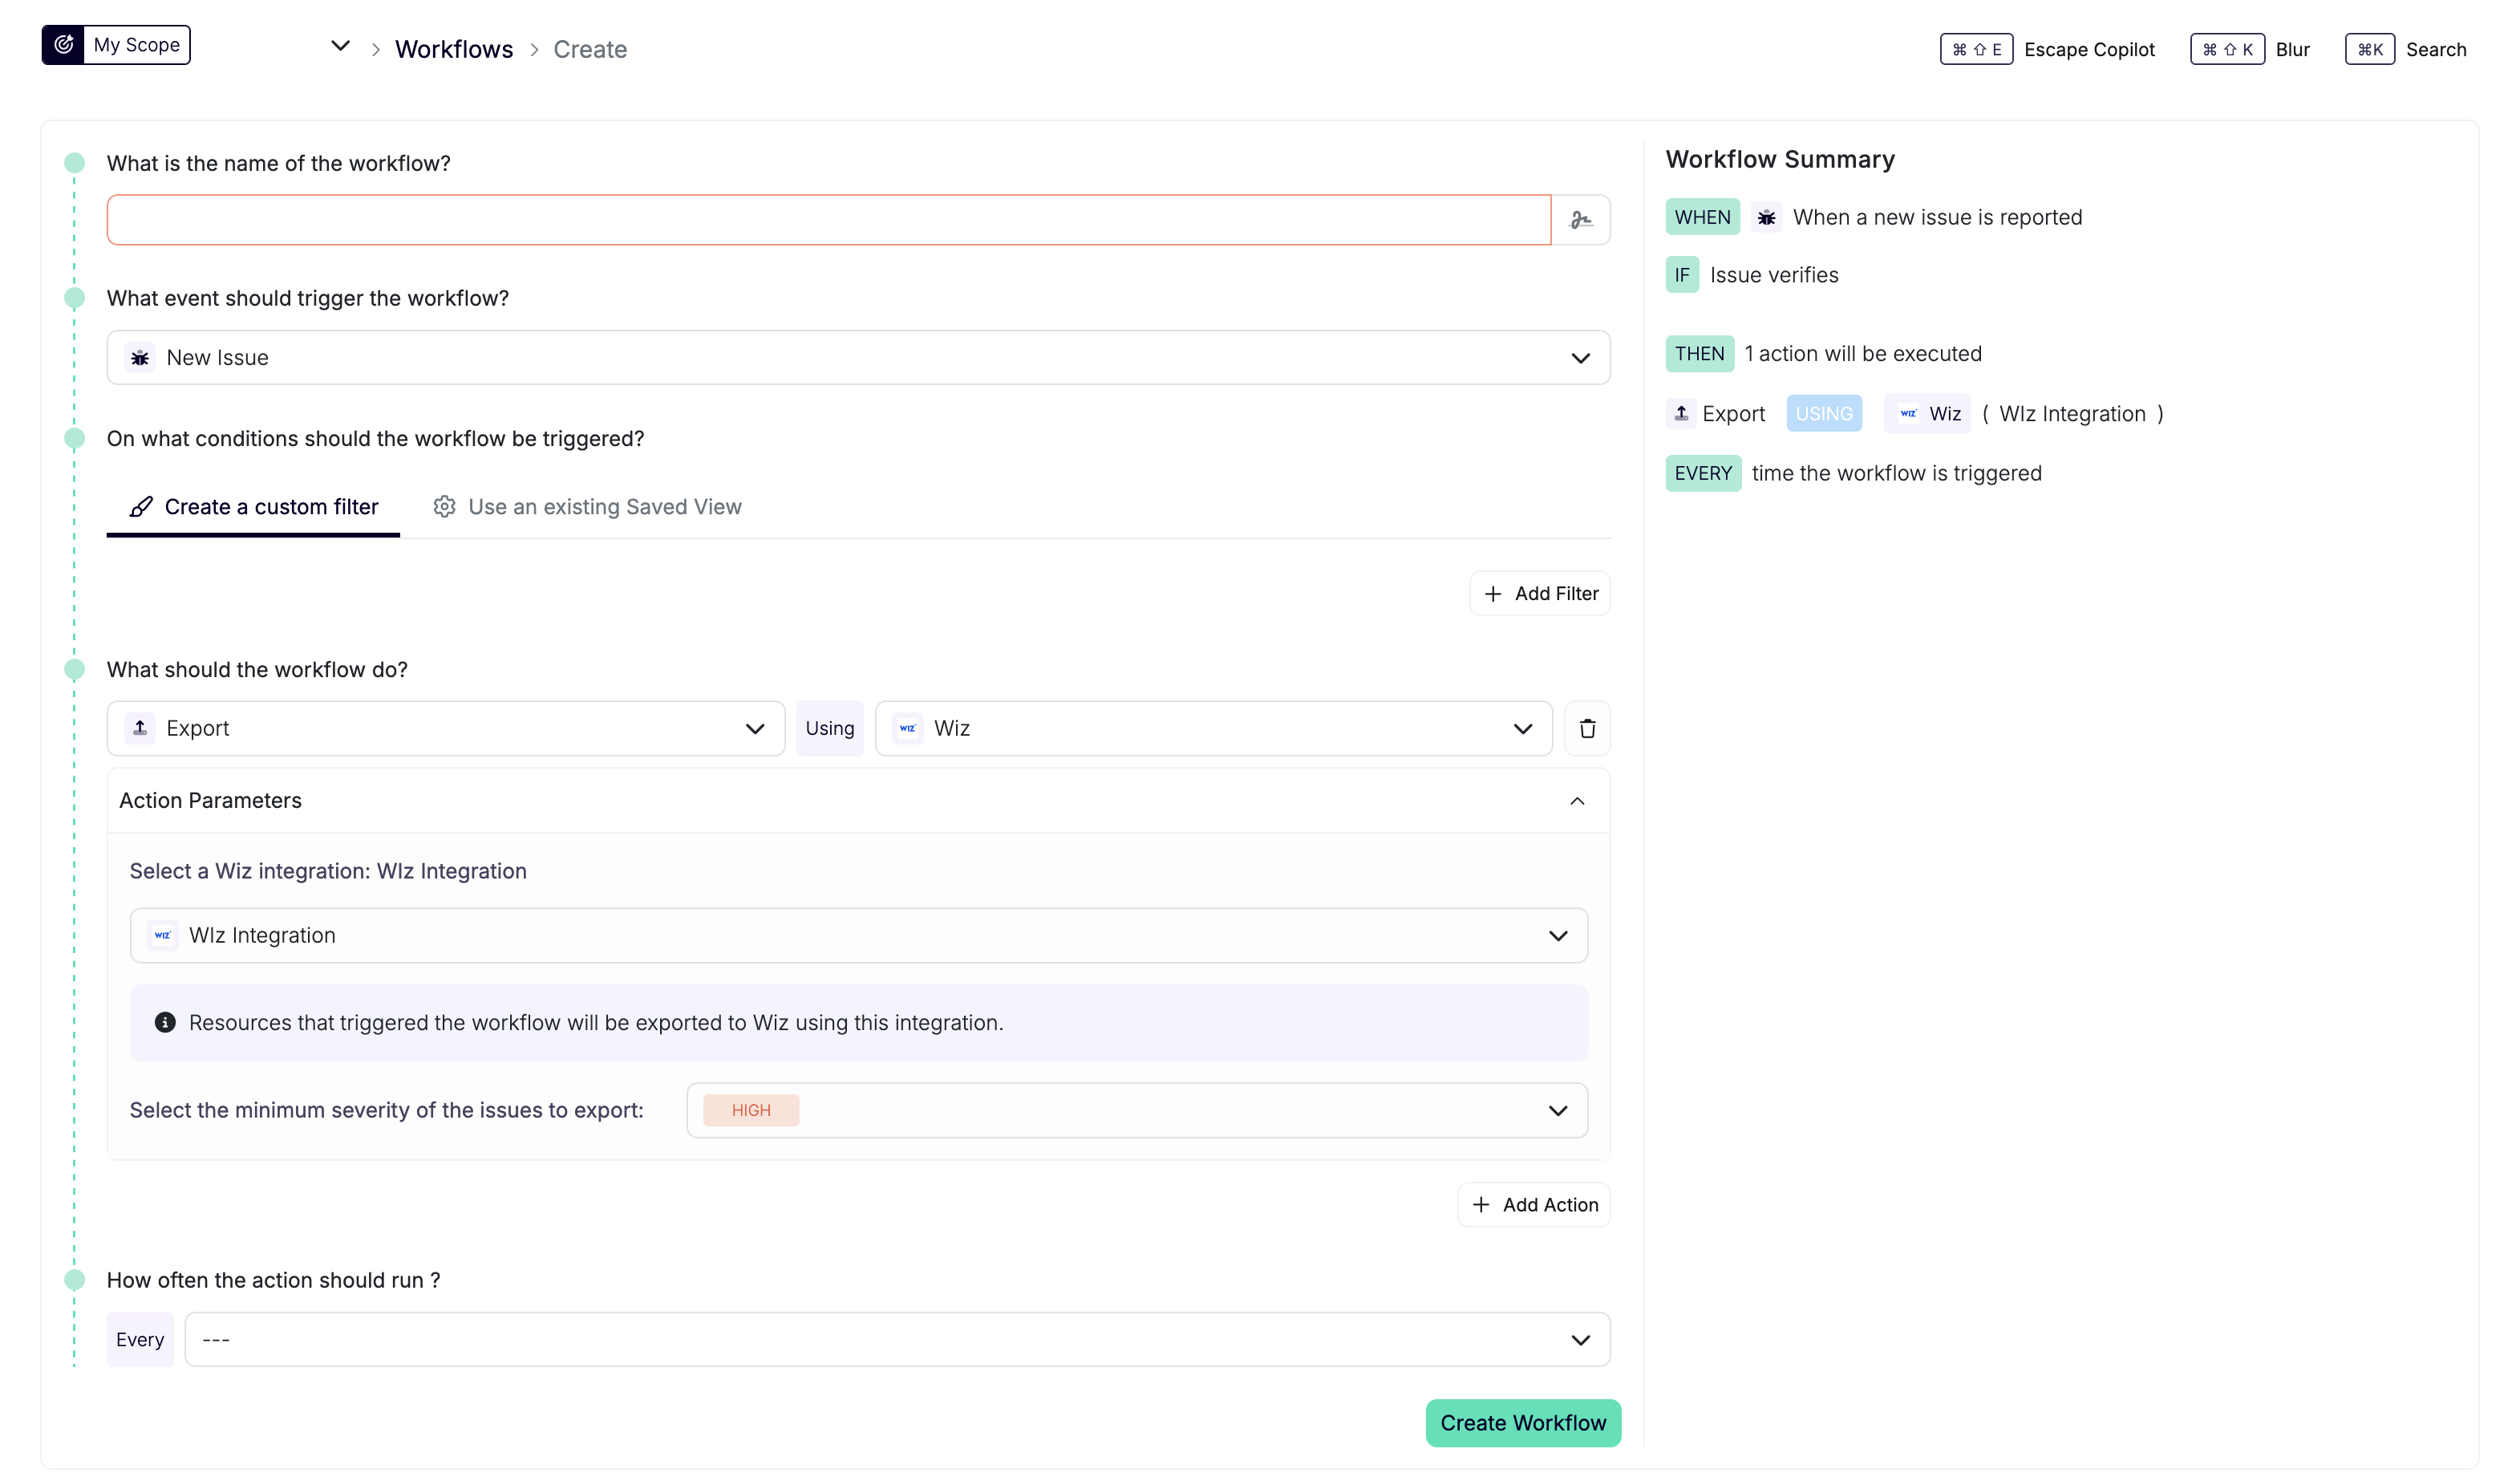Click the upload icon inside the Export action selector
The image size is (2520, 1473).
coord(140,728)
